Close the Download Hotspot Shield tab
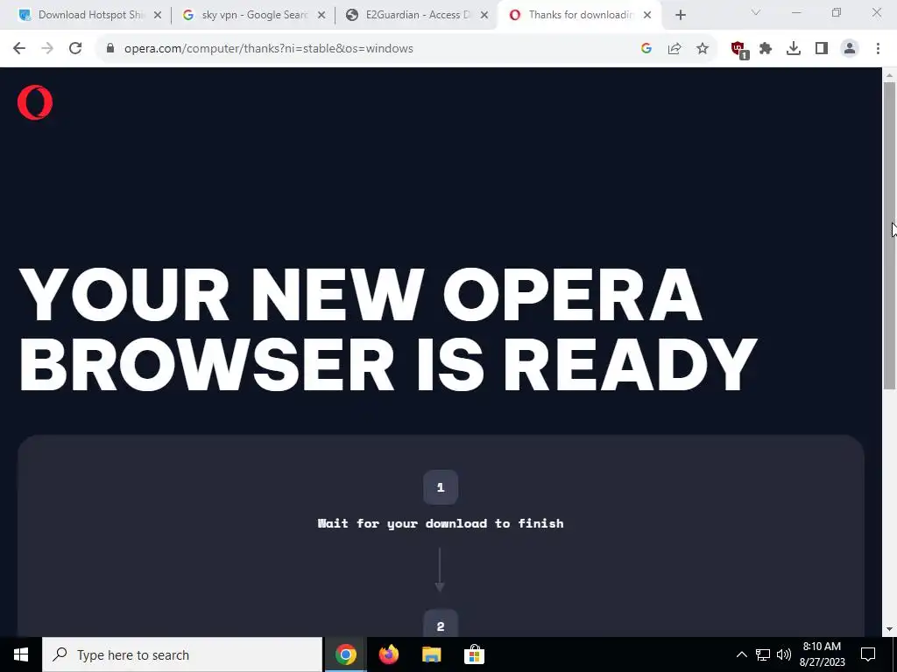The height and width of the screenshot is (672, 897). (158, 15)
